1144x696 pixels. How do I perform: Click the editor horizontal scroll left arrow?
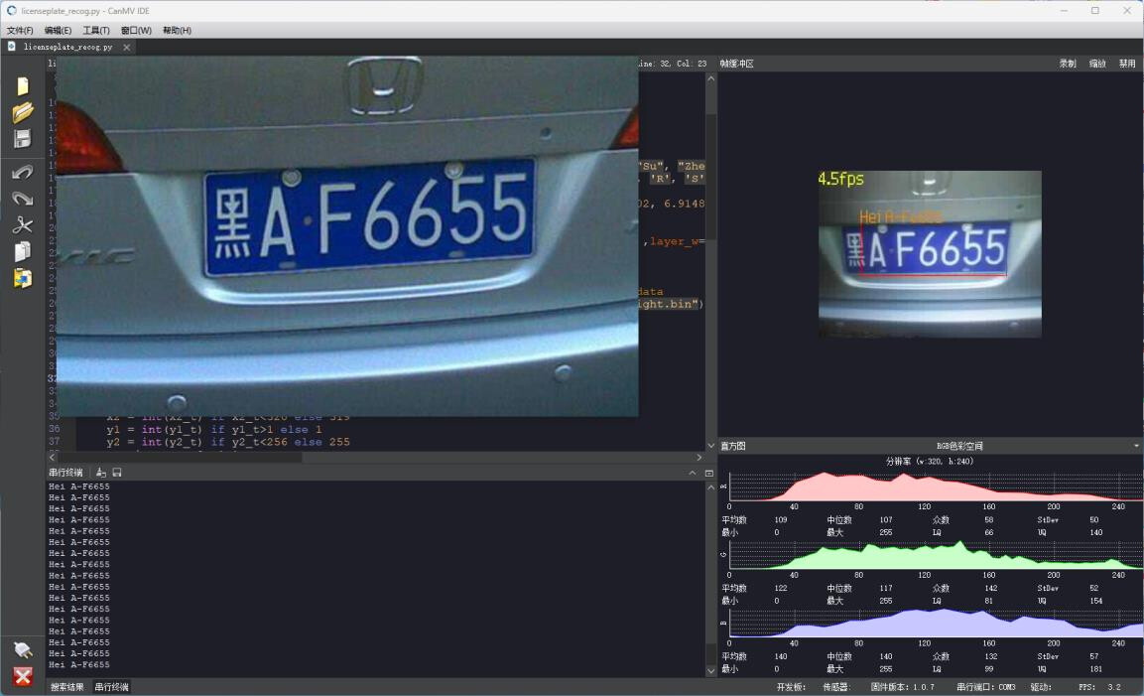(x=52, y=457)
